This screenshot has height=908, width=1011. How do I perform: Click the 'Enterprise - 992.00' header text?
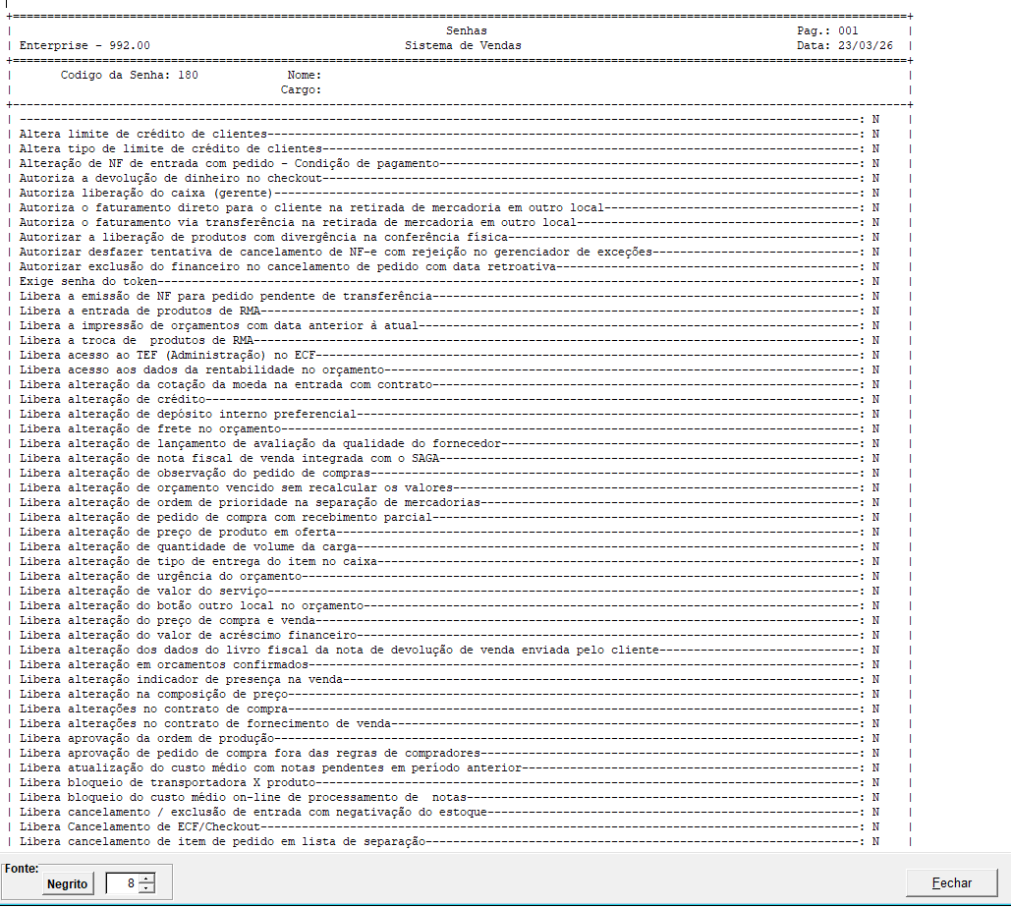click(x=85, y=46)
